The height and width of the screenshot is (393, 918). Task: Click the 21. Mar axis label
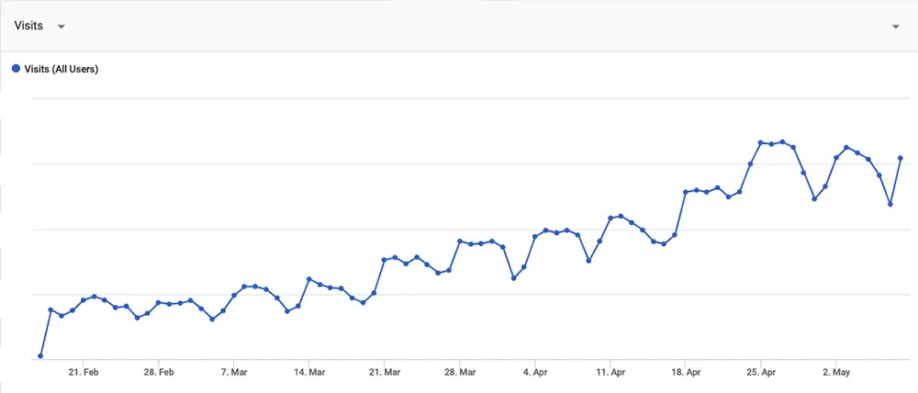tap(385, 372)
